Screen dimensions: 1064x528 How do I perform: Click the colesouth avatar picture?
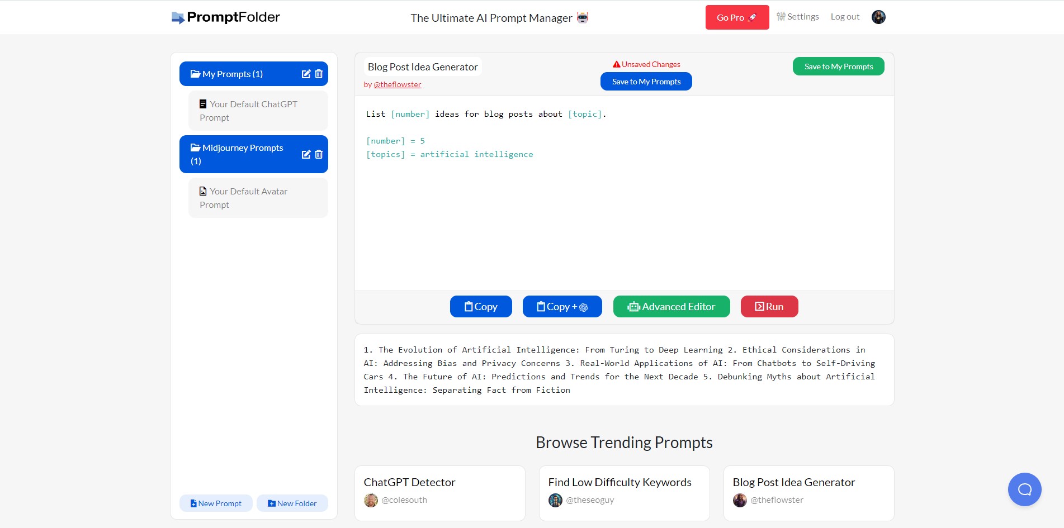click(371, 500)
